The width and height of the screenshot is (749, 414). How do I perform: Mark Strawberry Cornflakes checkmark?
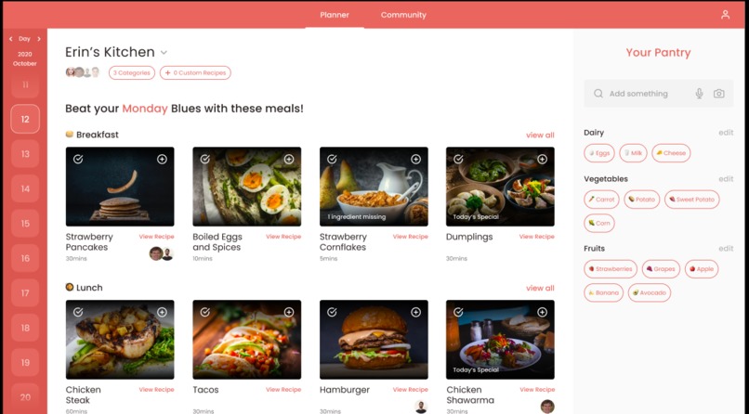[x=332, y=160]
